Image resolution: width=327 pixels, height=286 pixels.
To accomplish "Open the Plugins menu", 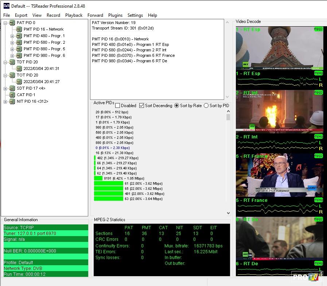I will click(115, 15).
